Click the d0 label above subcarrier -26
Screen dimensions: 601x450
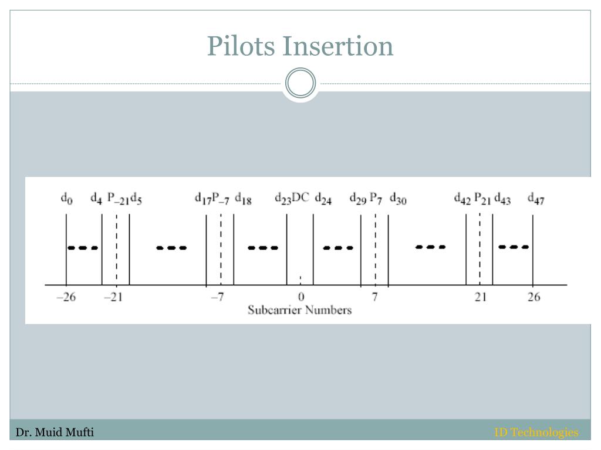67,199
